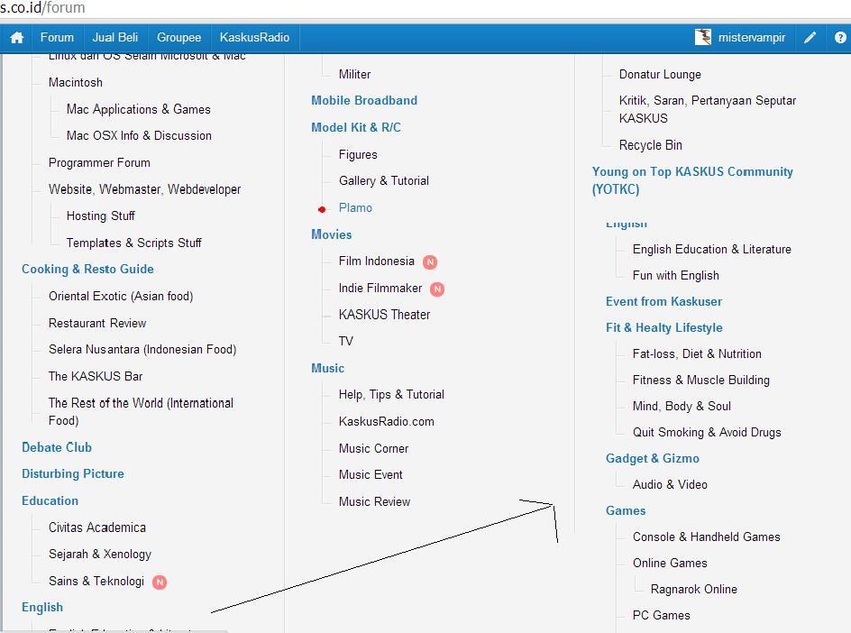The image size is (851, 633).
Task: Open Cooking & Resto Guide category
Action: pyautogui.click(x=88, y=270)
